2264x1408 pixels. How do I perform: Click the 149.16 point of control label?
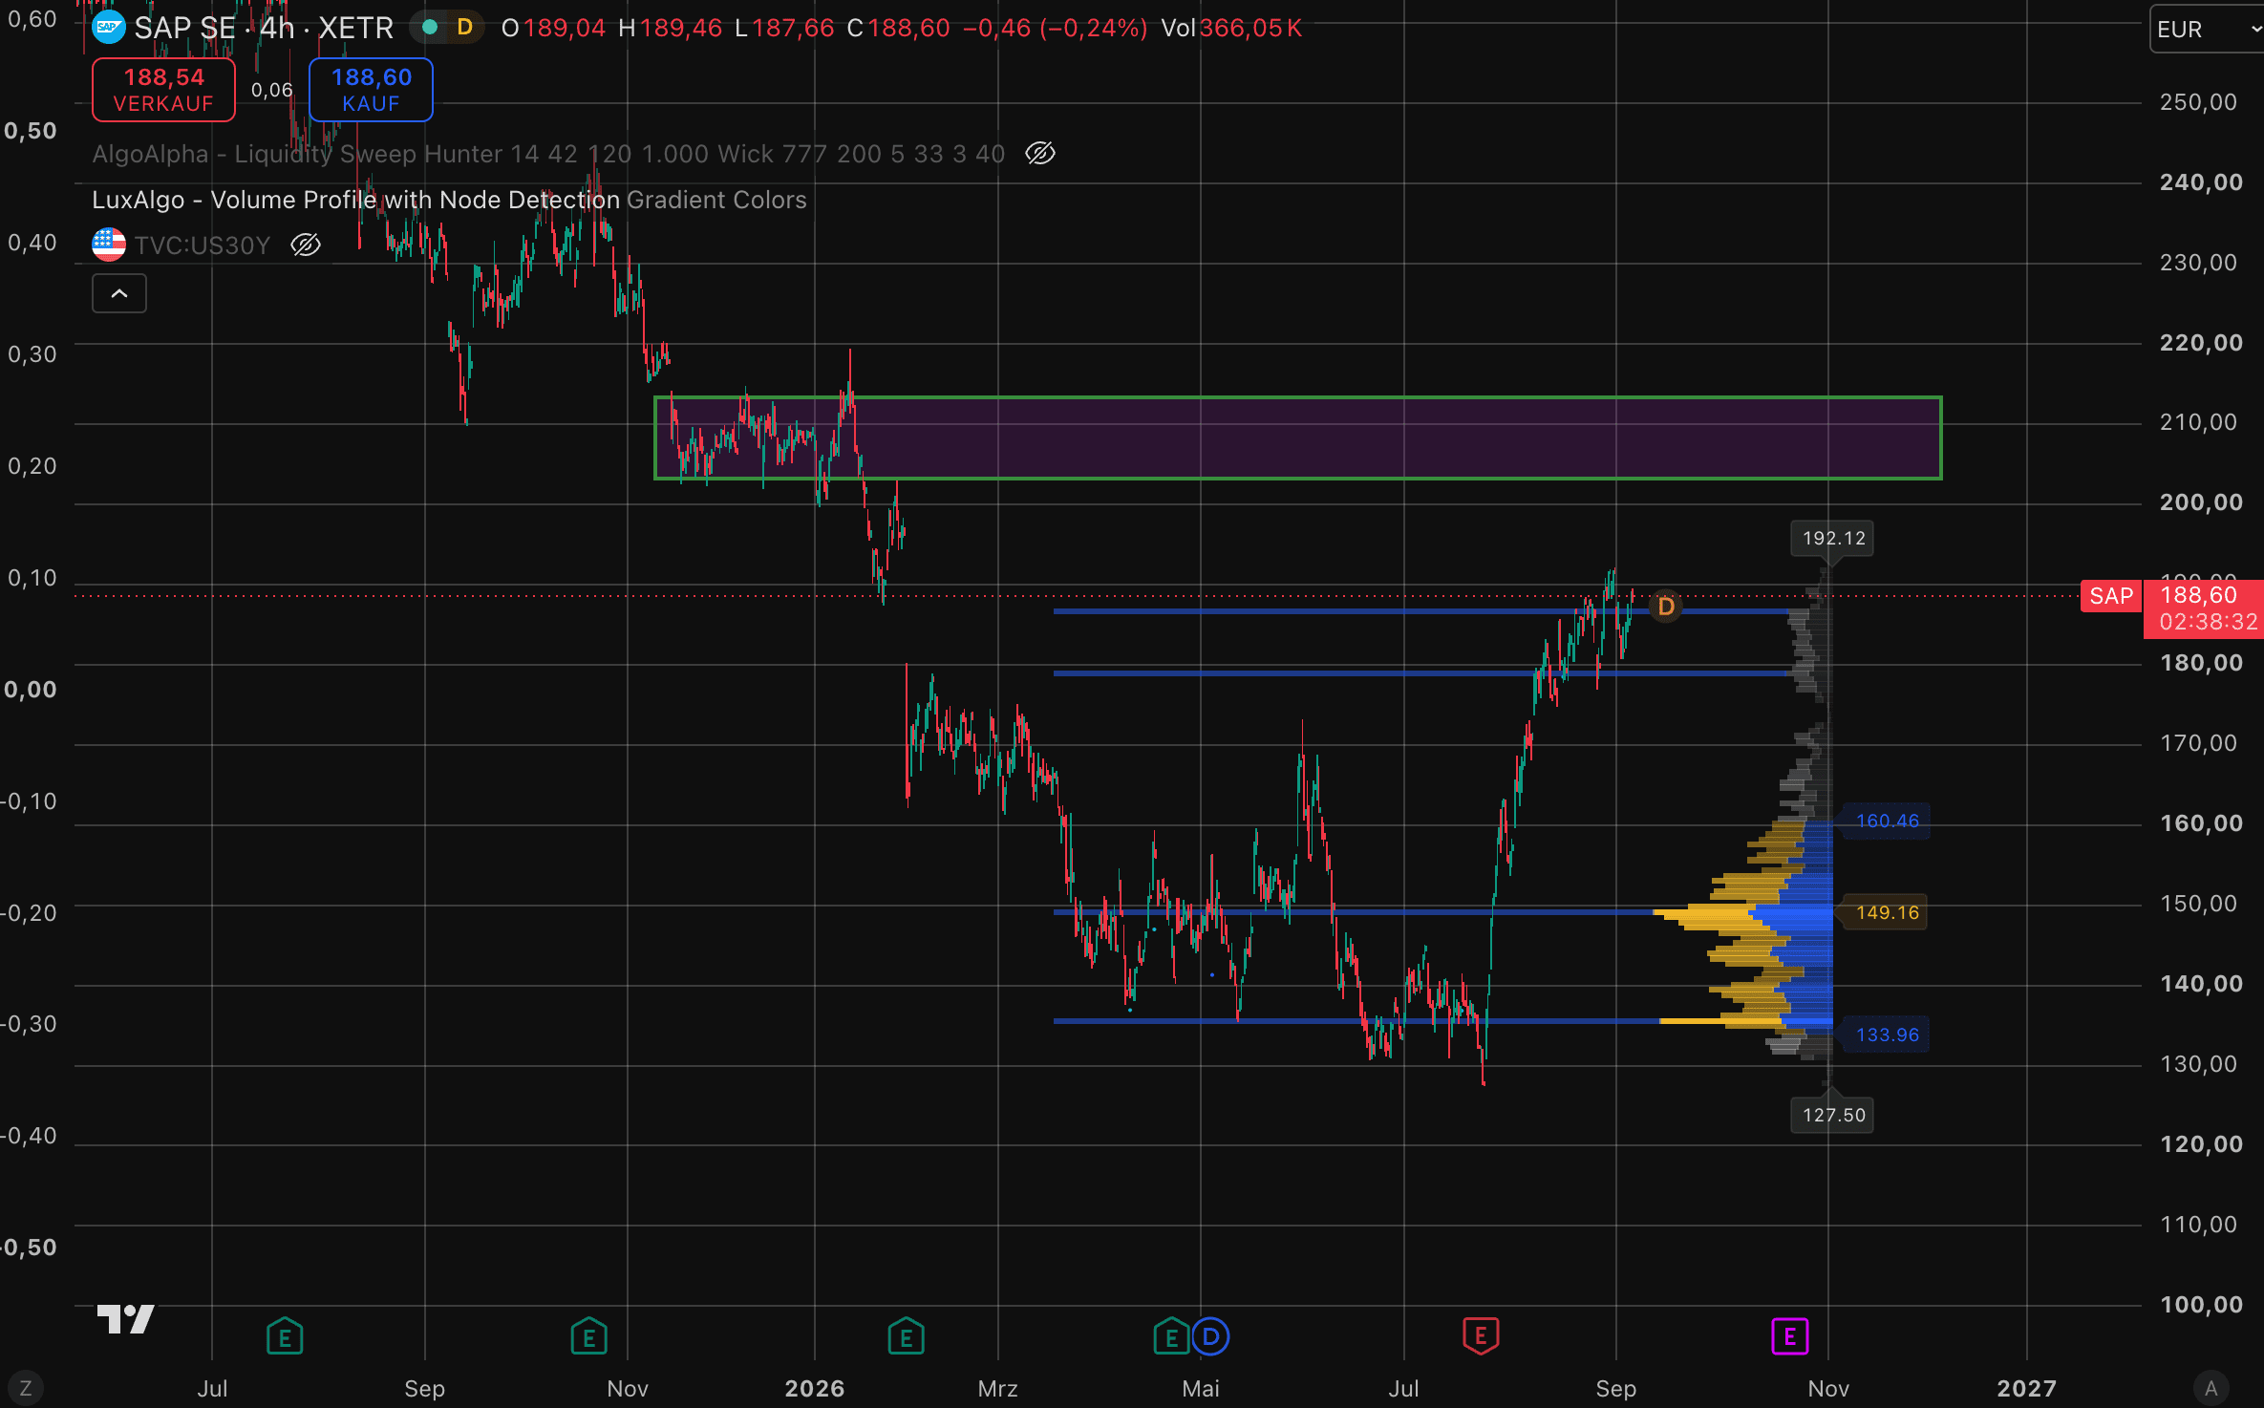pos(1887,912)
